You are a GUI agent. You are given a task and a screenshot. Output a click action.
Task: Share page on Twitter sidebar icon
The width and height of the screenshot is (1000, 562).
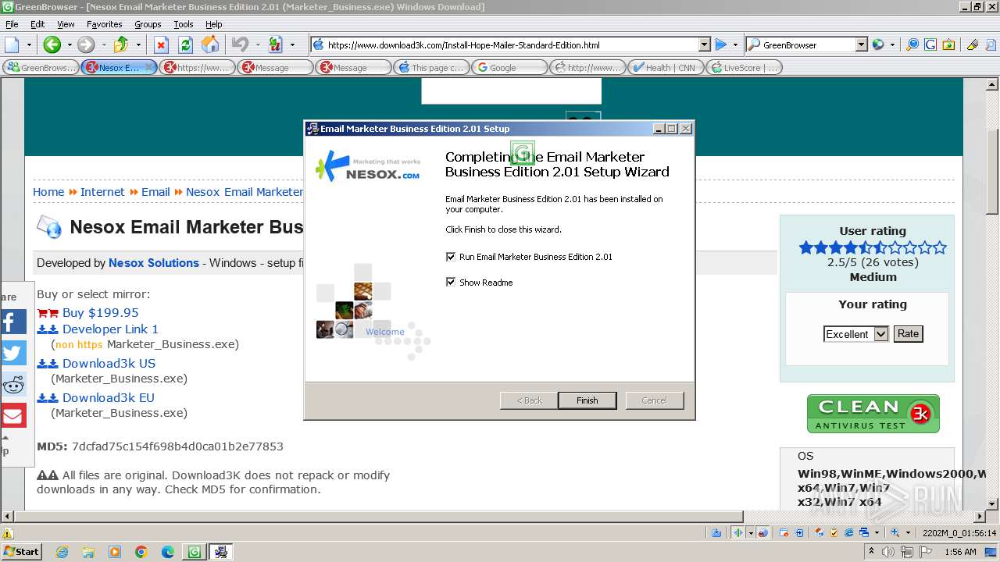tap(13, 353)
